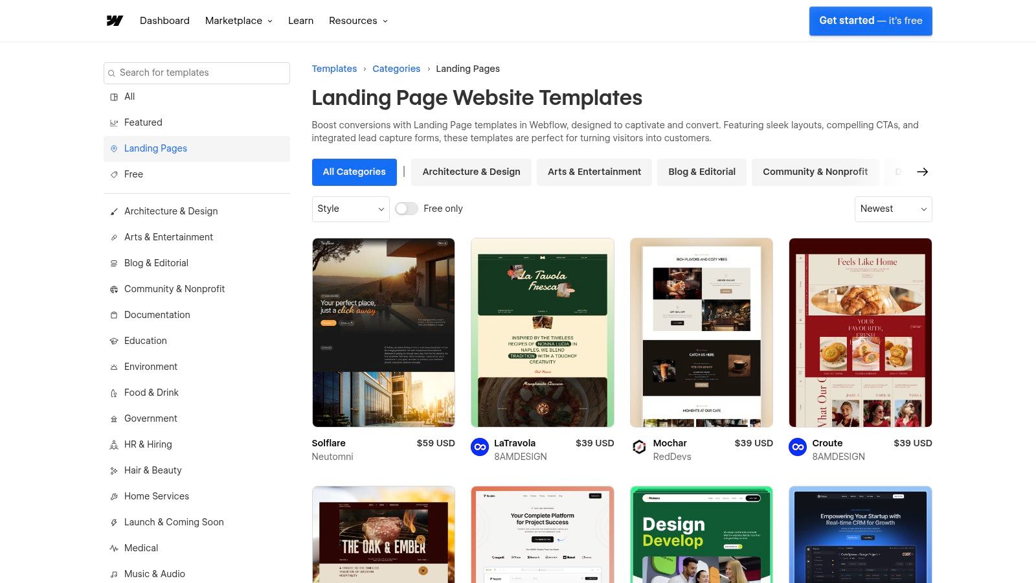The width and height of the screenshot is (1036, 583).
Task: Click the Landing Page Website Templates heading
Action: pyautogui.click(x=477, y=98)
